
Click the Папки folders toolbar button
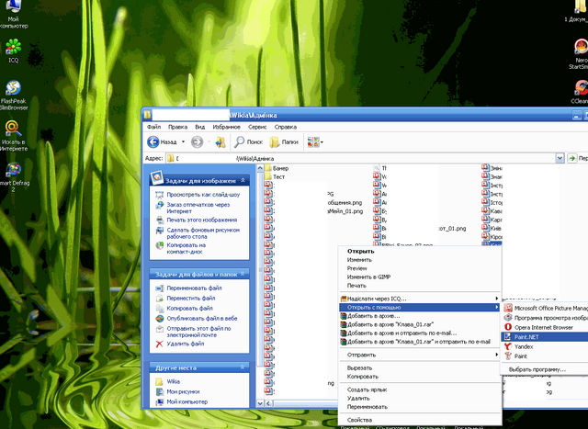tap(284, 142)
